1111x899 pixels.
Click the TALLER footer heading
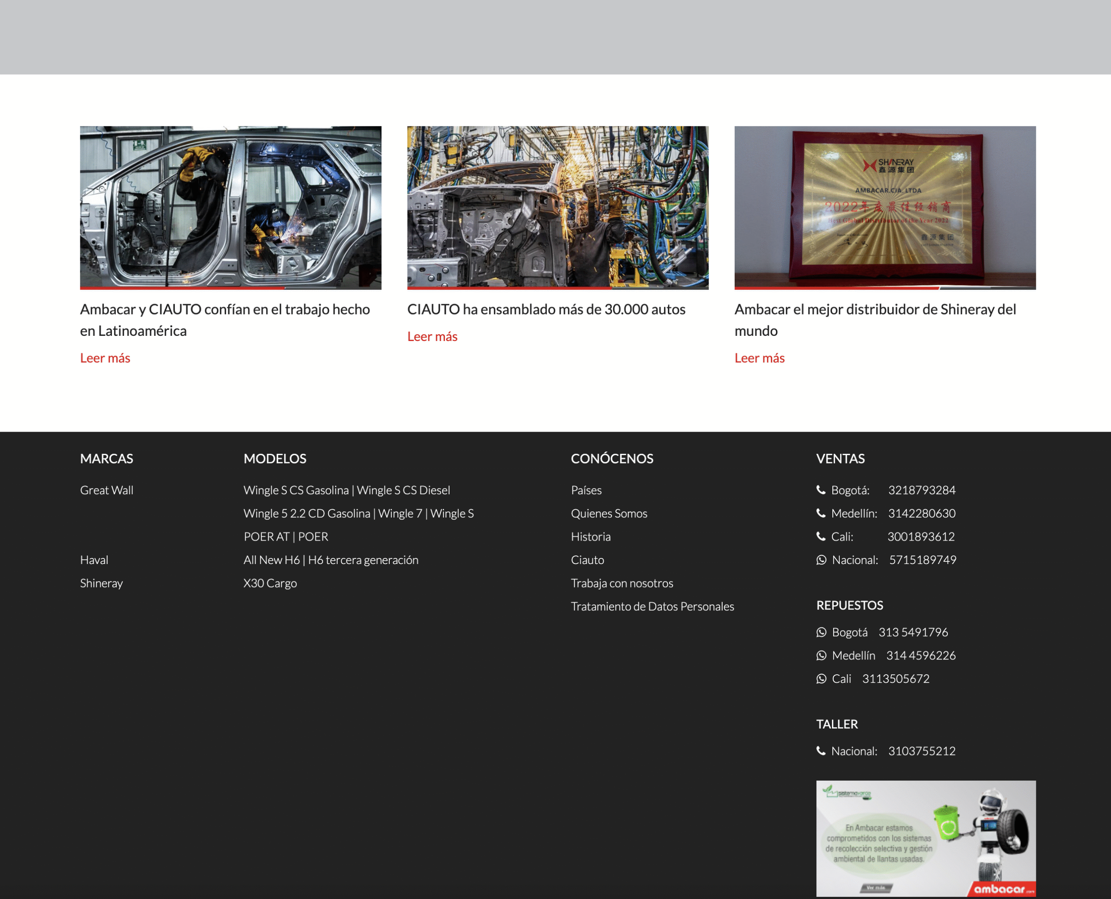pos(837,724)
